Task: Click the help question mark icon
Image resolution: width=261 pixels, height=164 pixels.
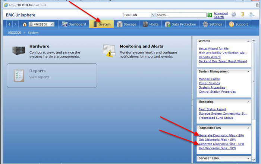Action: point(251,15)
